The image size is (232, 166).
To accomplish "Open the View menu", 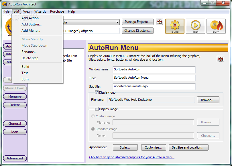I will (x=27, y=11).
